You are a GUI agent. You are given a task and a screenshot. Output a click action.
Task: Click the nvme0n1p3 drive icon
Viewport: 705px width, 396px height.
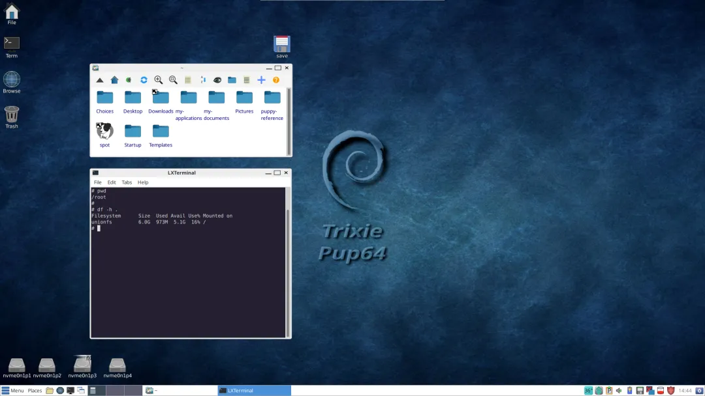pos(82,367)
